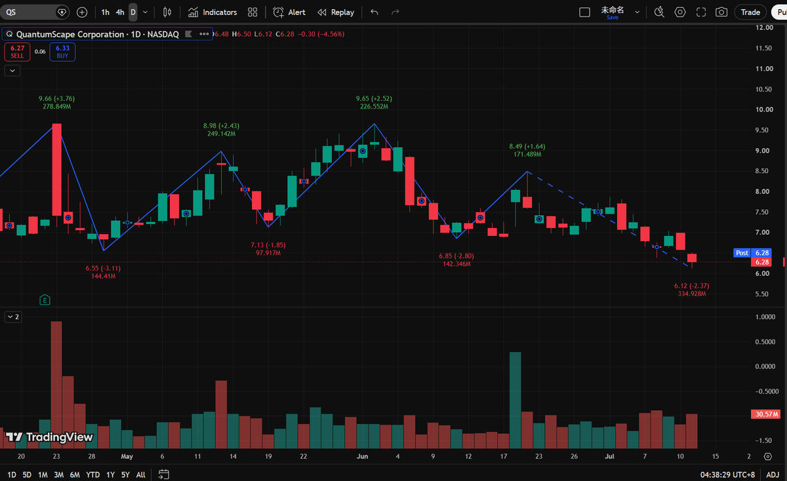Viewport: 787px width, 481px height.
Task: Collapse the indicator legend chevron under SELL
Action: (x=12, y=70)
